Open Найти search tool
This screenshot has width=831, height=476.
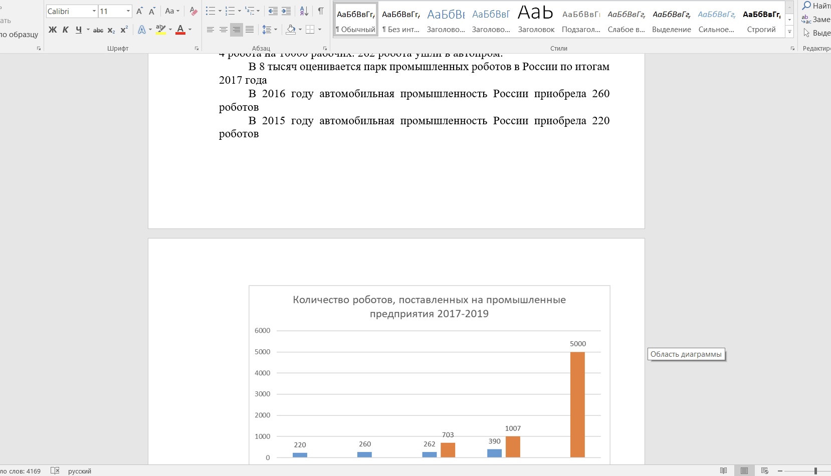pyautogui.click(x=815, y=6)
